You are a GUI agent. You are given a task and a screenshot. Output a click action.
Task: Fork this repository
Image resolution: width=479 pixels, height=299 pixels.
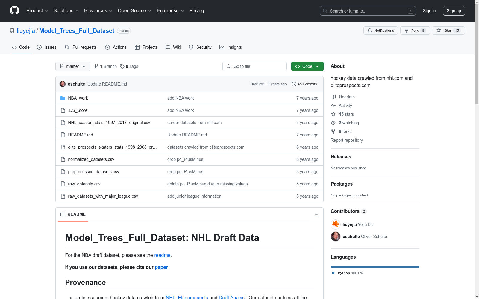(x=415, y=30)
